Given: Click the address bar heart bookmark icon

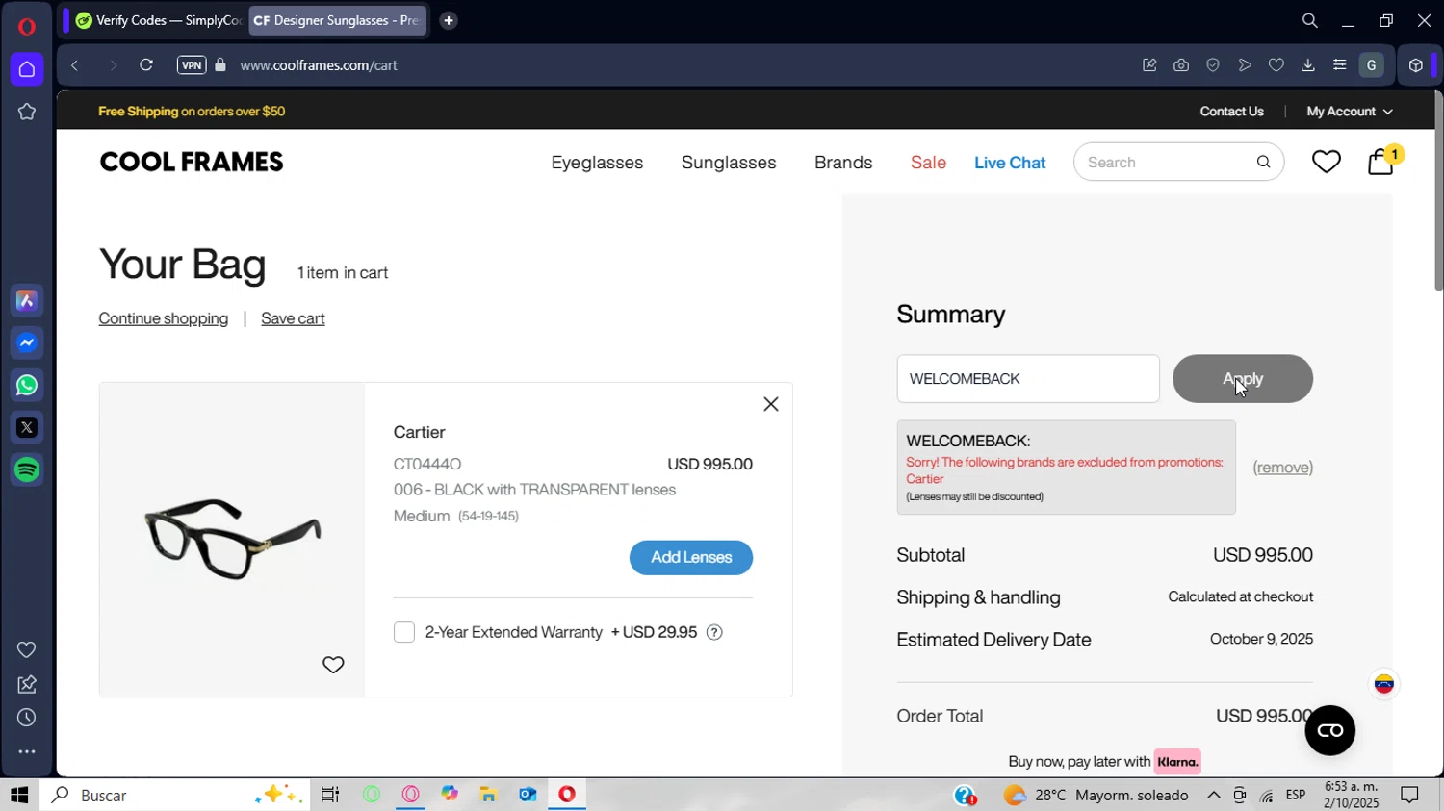Looking at the screenshot, I should (x=1276, y=65).
